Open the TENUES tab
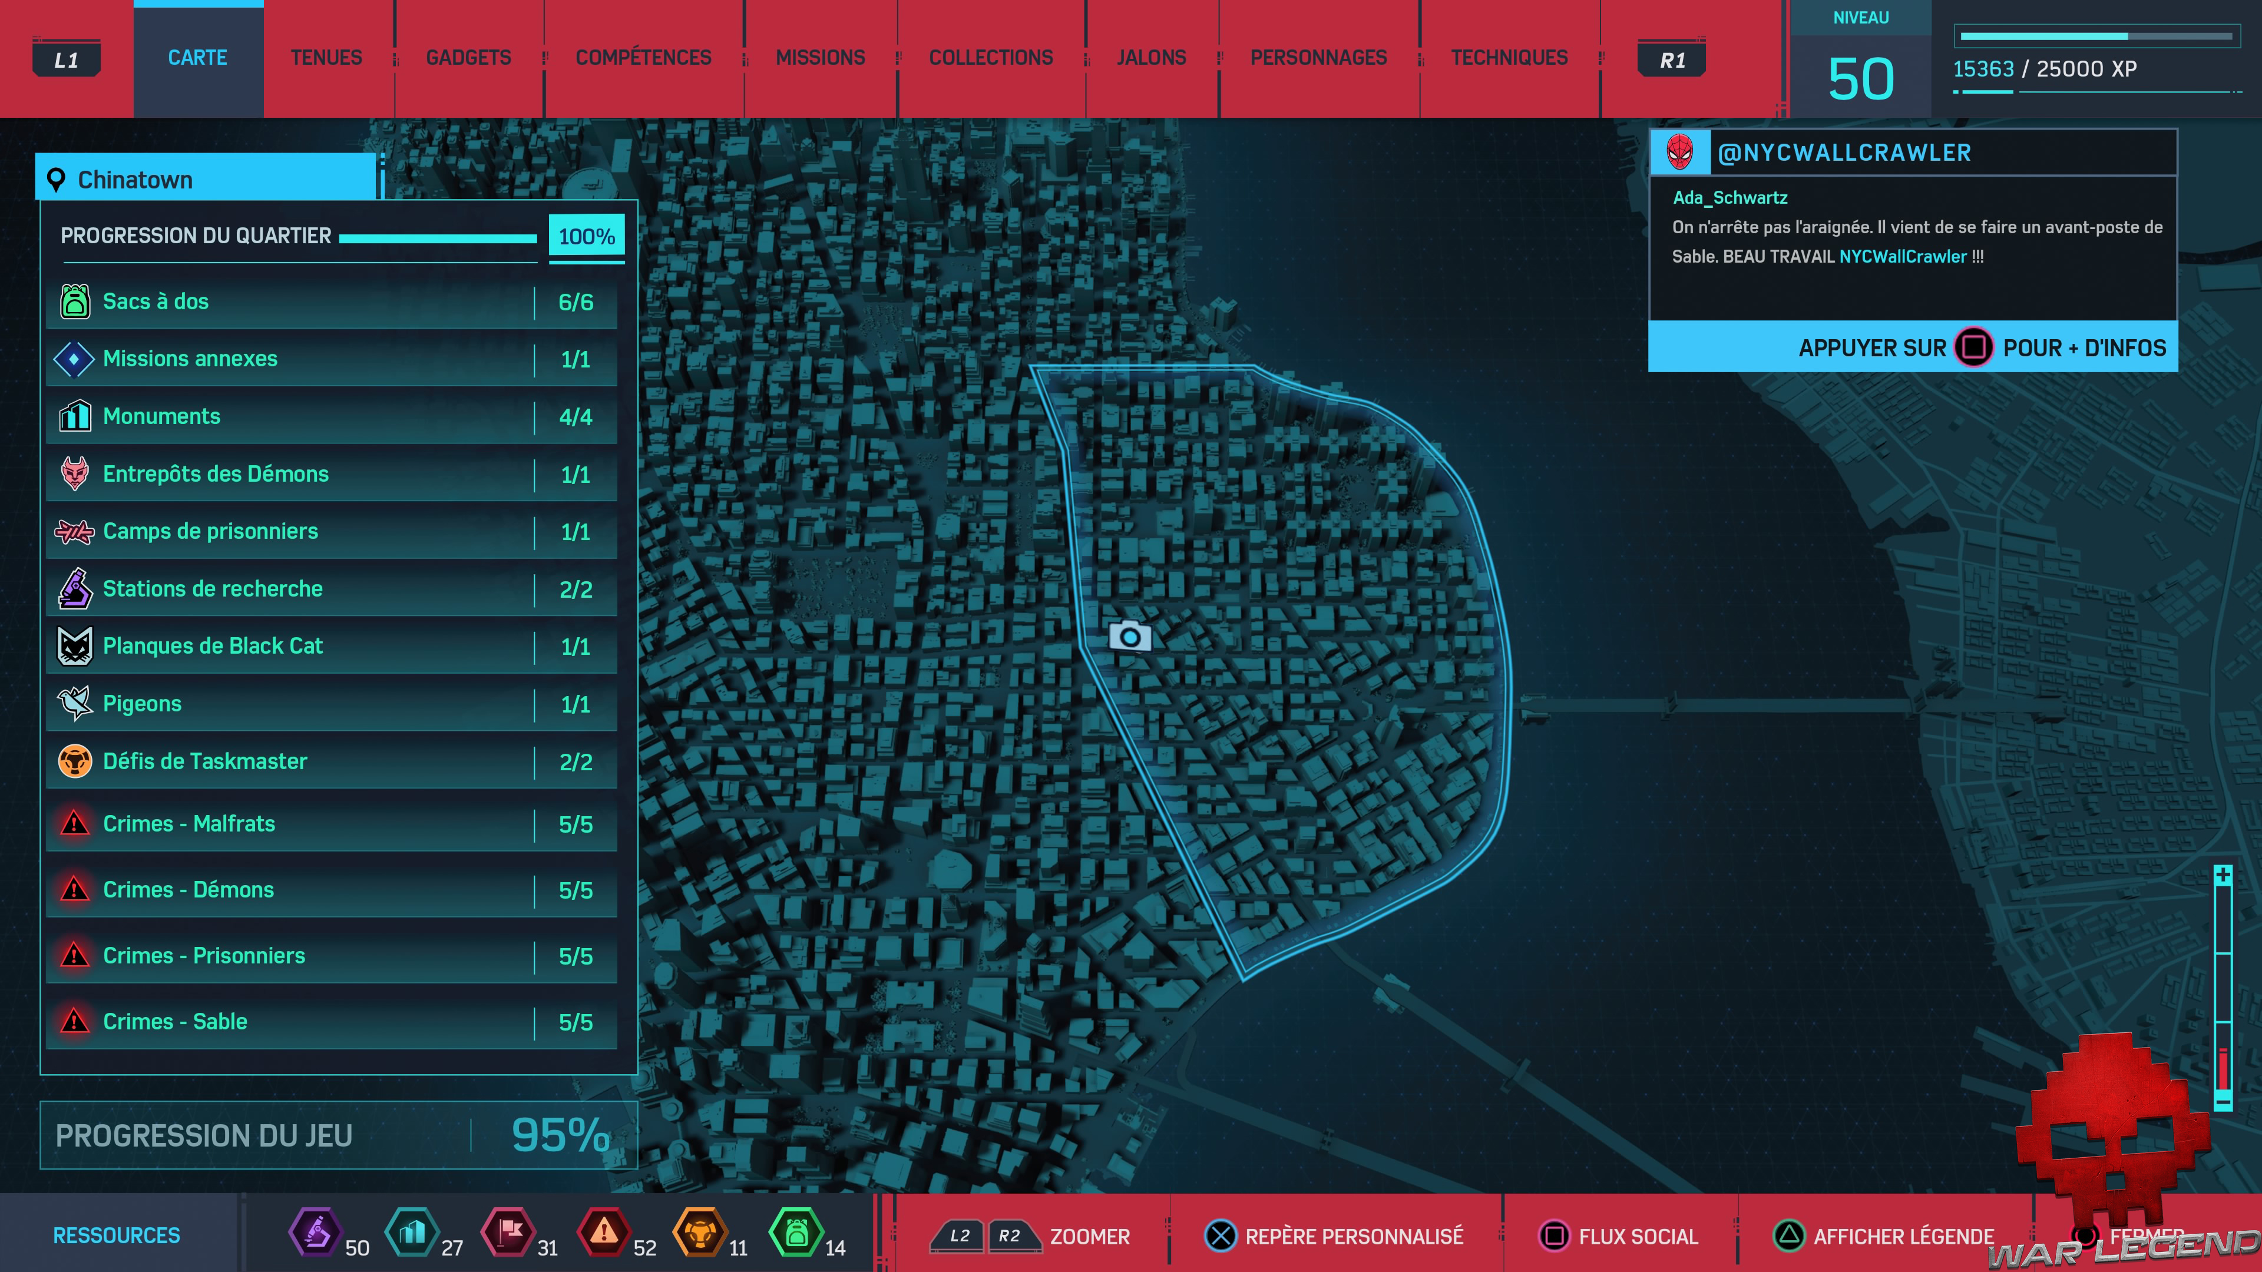Screen dimensions: 2262x1272 pyautogui.click(x=326, y=58)
